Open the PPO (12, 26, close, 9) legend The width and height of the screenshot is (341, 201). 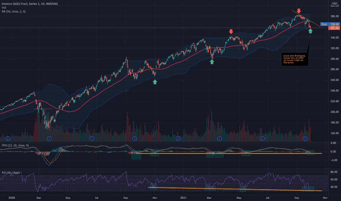(x=15, y=145)
